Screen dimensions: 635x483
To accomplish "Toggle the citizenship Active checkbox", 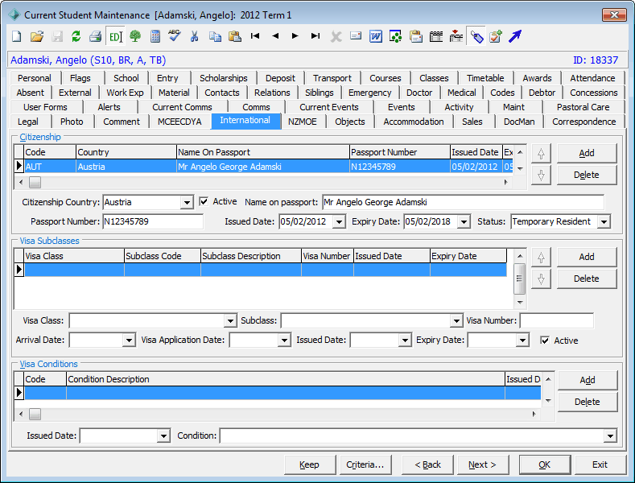I will pos(204,201).
